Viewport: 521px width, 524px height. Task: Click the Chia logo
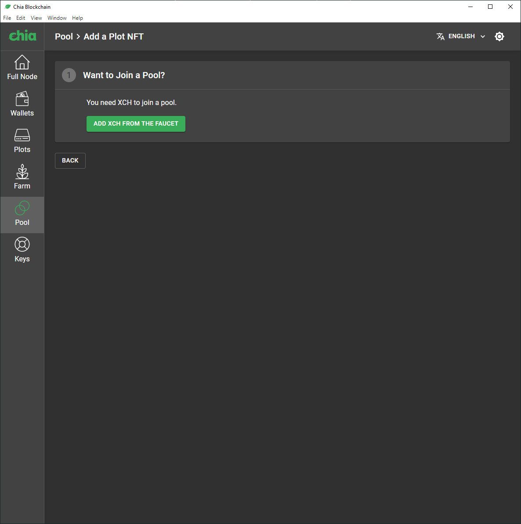22,36
